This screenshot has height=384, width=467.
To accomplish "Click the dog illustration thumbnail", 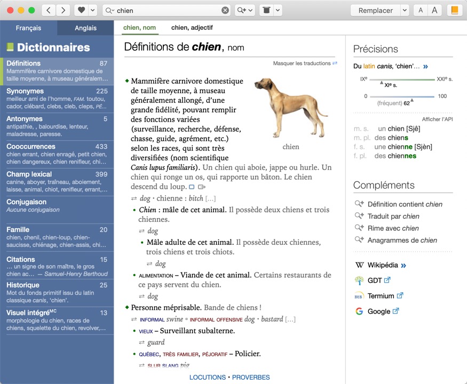I will (291, 108).
